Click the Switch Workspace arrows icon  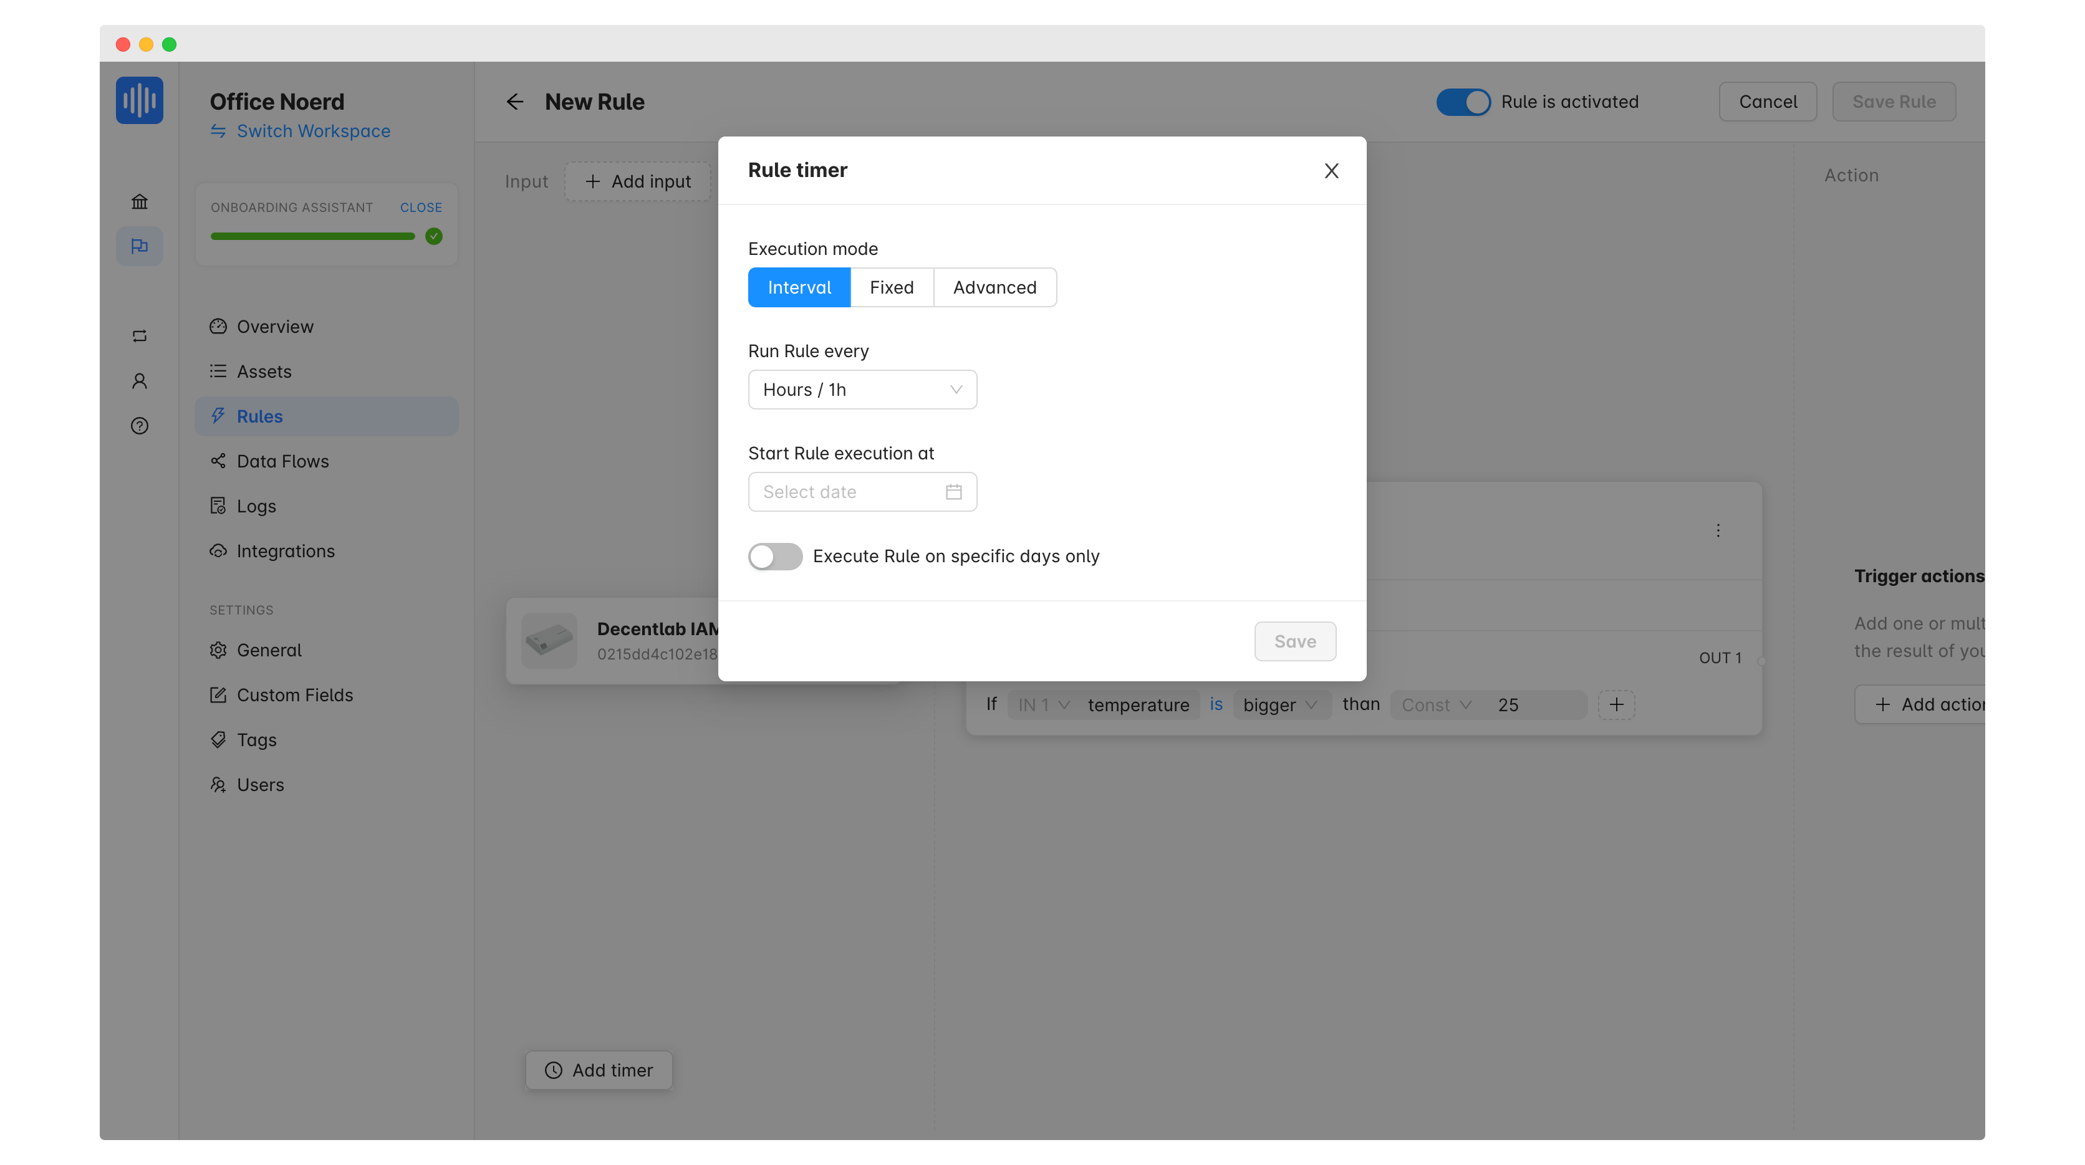tap(218, 131)
